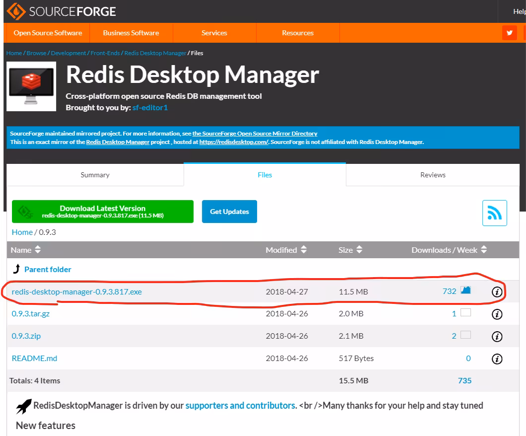This screenshot has width=526, height=436.
Task: Click the 732 downloads count
Action: point(450,291)
